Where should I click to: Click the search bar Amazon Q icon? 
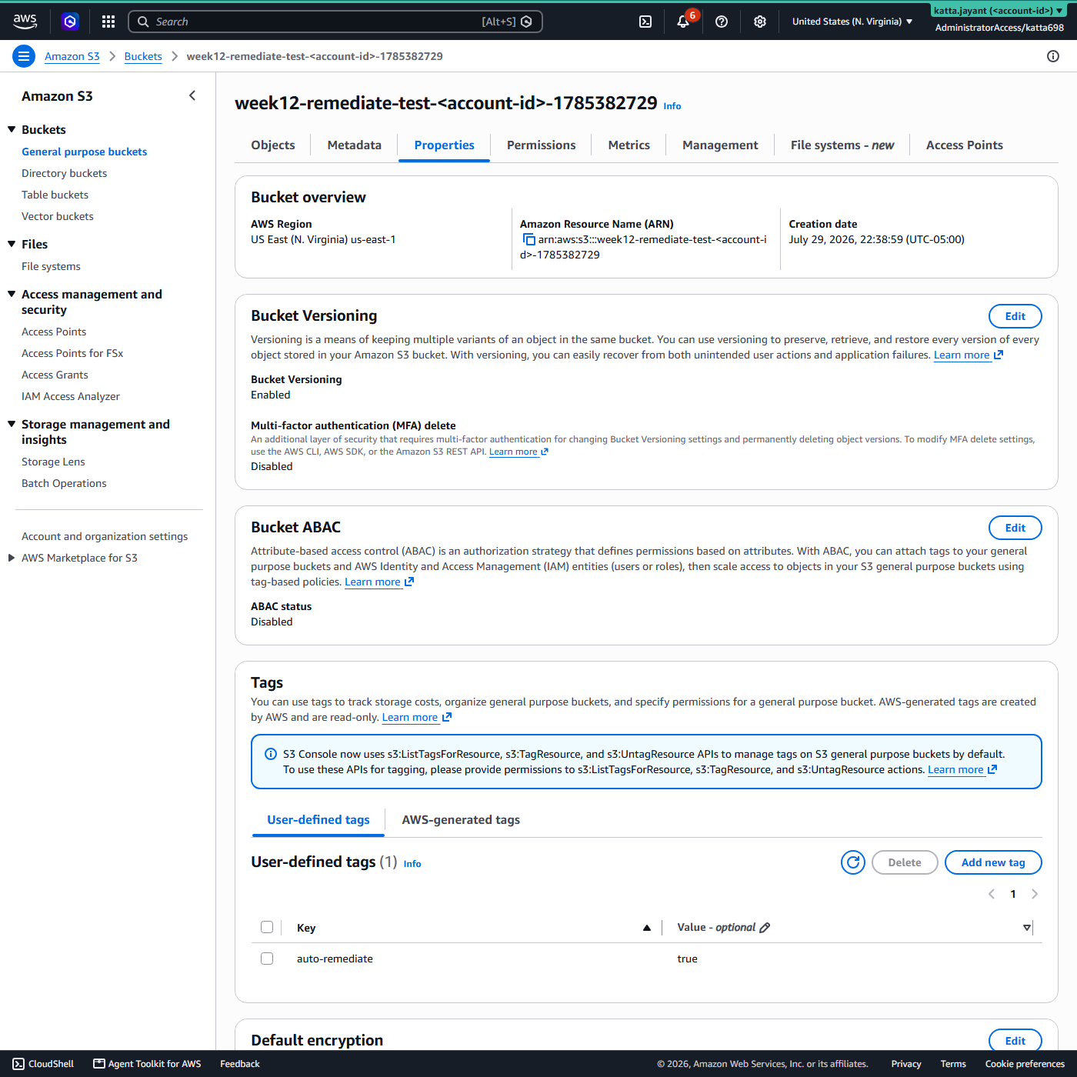pyautogui.click(x=526, y=22)
